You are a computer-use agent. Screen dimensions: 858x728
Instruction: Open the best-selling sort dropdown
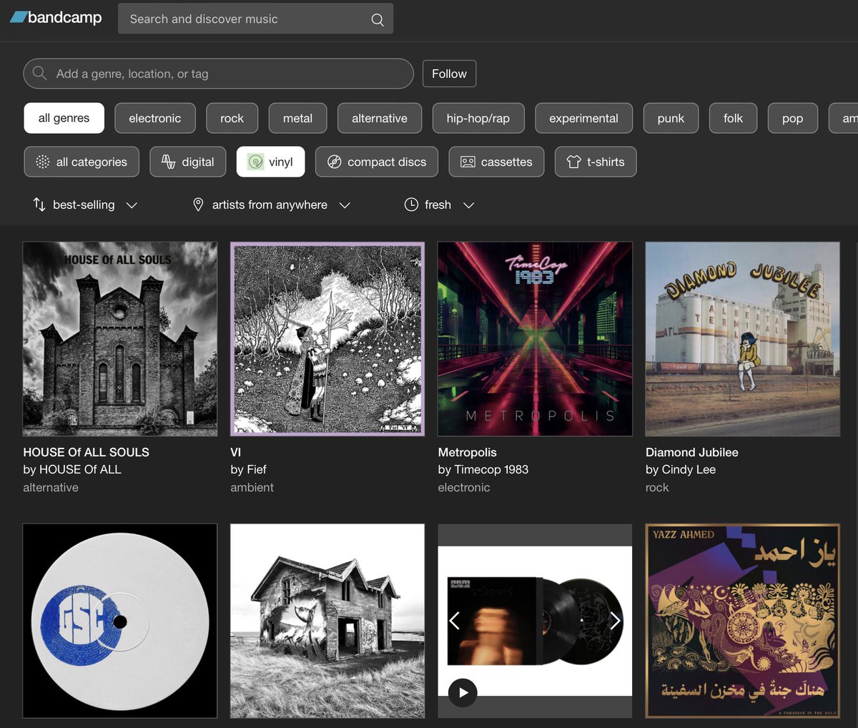point(85,205)
